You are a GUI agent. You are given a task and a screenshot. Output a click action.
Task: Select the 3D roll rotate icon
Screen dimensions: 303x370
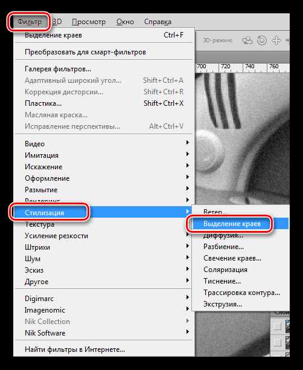262,41
